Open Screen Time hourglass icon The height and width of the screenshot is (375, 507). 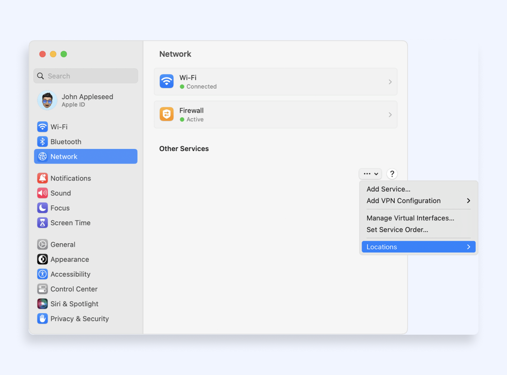click(x=43, y=223)
